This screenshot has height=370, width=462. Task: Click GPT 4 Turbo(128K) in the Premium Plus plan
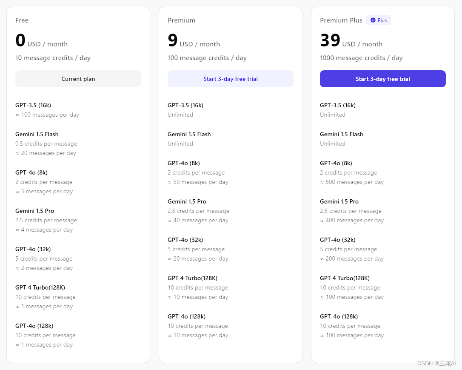(x=345, y=278)
